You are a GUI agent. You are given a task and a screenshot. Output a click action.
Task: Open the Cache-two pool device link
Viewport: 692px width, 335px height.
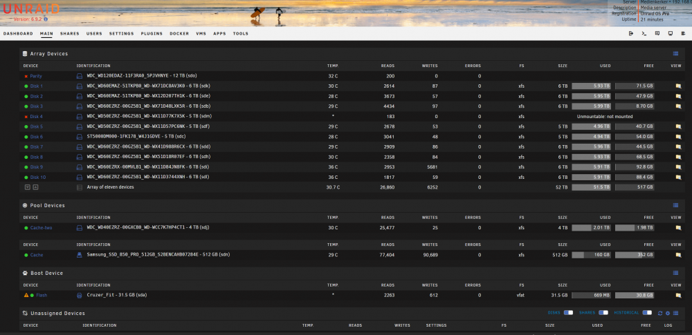[x=41, y=229]
